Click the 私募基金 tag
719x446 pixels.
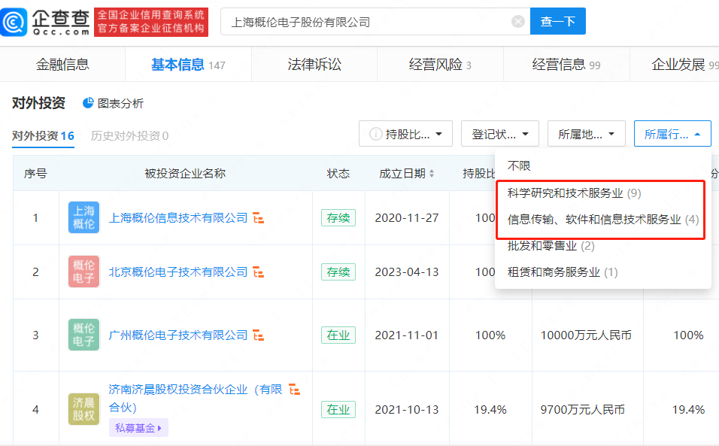pos(138,428)
